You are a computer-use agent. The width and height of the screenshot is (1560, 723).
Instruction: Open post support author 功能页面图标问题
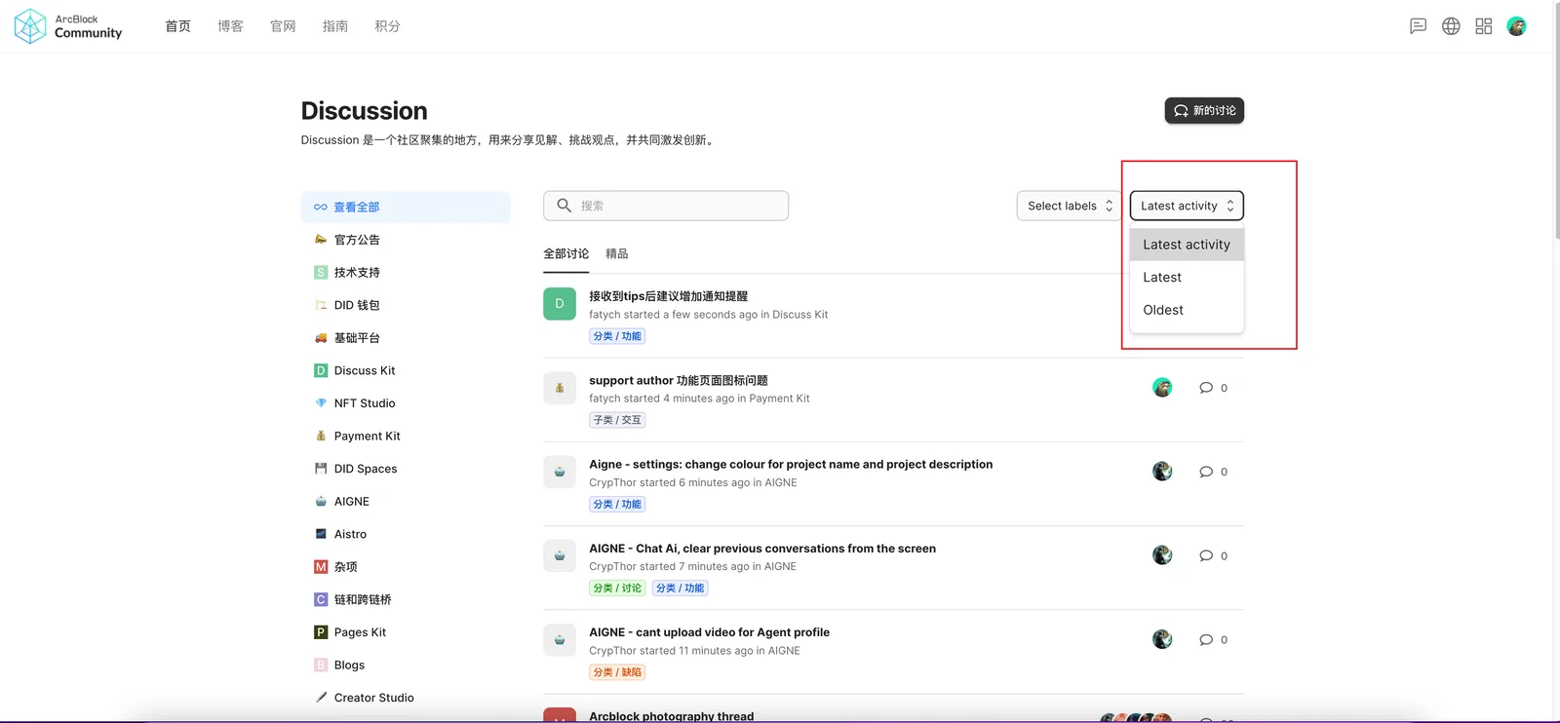[679, 381]
